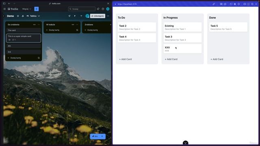Image resolution: width=260 pixels, height=146 pixels.
Task: Click the Done column header
Action: (212, 18)
